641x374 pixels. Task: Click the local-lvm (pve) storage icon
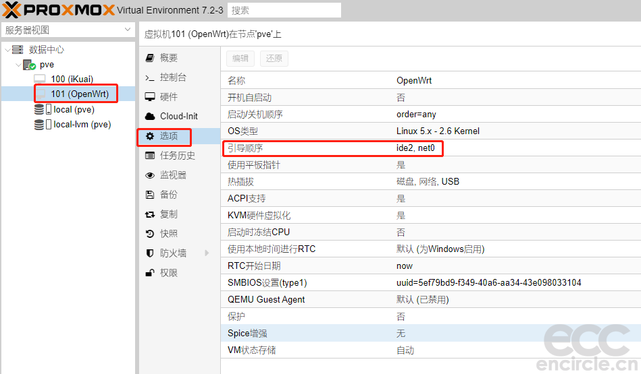40,125
